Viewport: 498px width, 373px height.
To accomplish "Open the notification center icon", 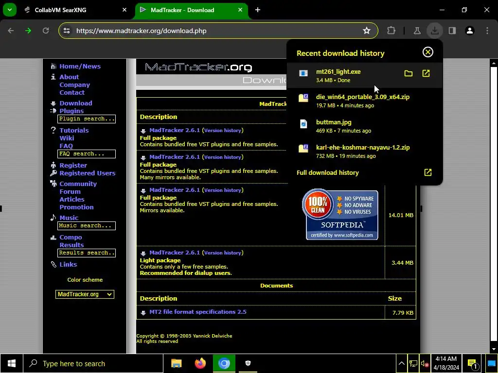I will pyautogui.click(x=473, y=364).
